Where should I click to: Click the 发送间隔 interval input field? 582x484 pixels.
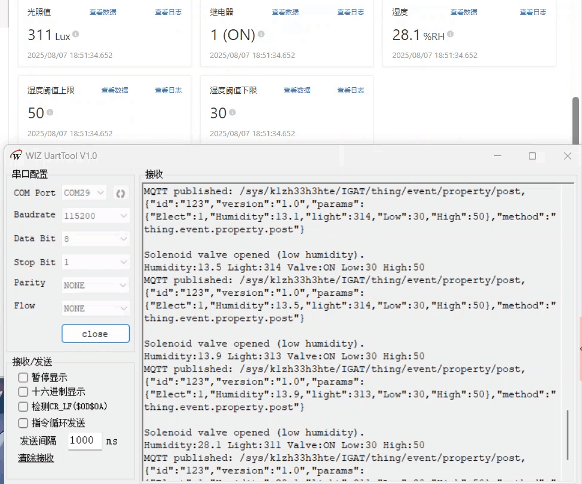[84, 441]
